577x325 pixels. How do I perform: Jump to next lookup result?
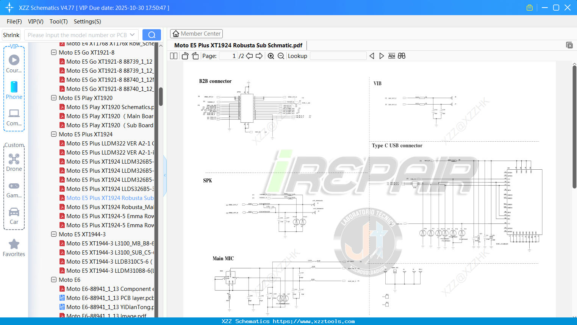point(382,56)
